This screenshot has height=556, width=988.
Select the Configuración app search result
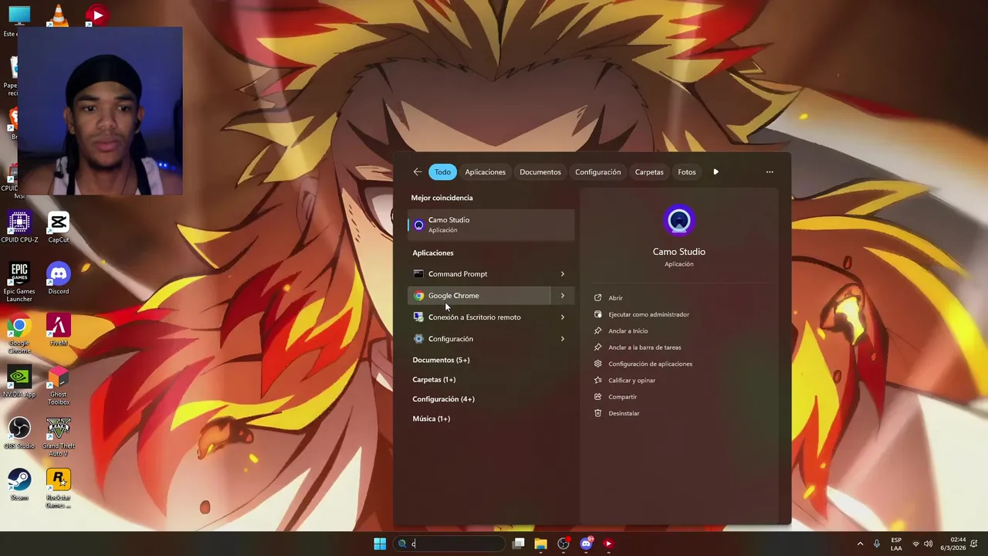click(480, 339)
